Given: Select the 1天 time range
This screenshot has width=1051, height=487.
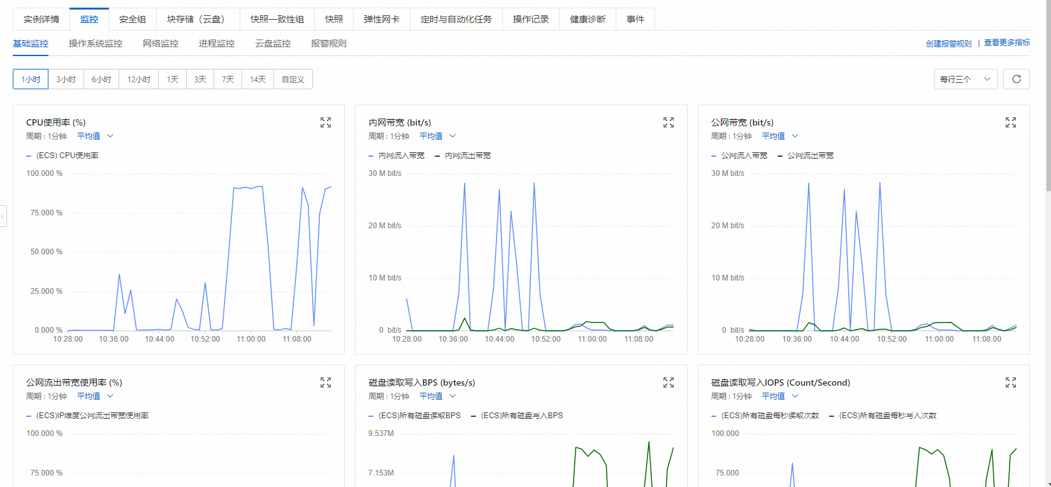Looking at the screenshot, I should coord(173,79).
